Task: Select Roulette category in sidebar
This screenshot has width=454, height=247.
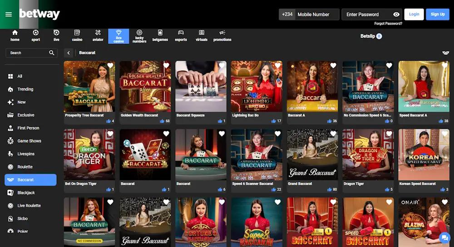Action: [x=31, y=167]
